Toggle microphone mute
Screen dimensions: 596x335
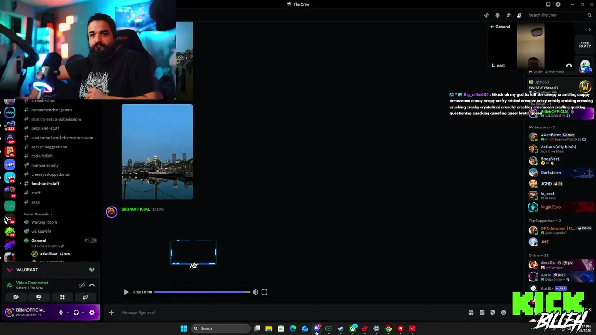click(61, 313)
